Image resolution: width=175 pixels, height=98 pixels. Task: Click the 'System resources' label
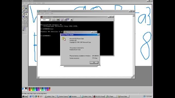(x=74, y=58)
